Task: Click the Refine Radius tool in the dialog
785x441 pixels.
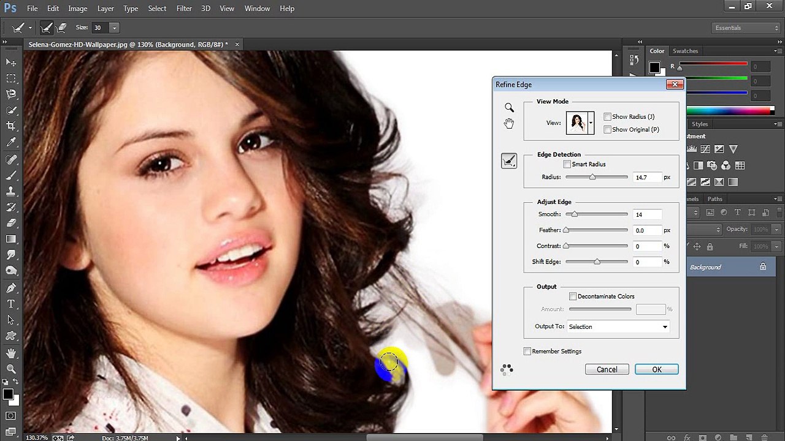Action: [x=509, y=161]
